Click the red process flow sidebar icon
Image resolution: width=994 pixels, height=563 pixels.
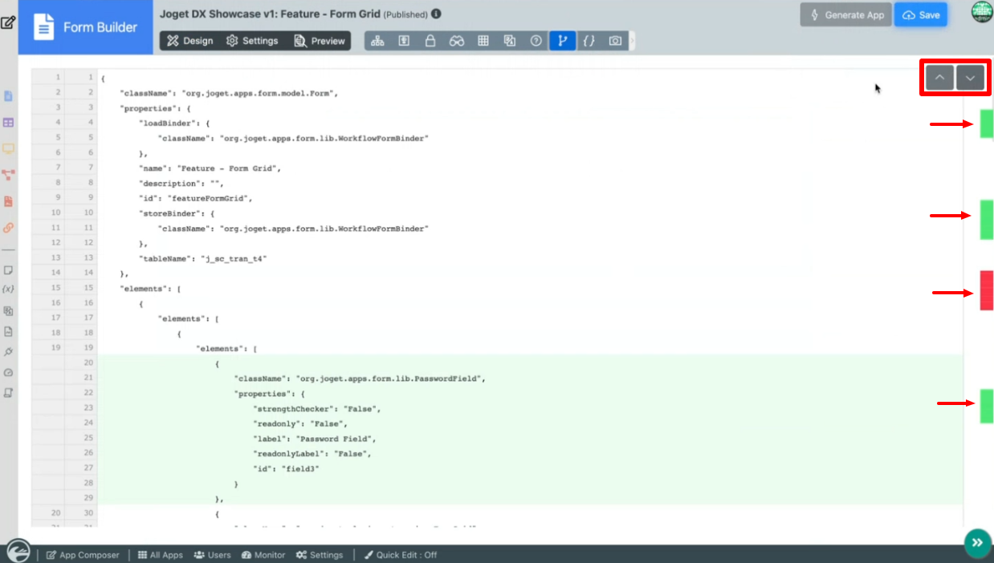(x=9, y=174)
